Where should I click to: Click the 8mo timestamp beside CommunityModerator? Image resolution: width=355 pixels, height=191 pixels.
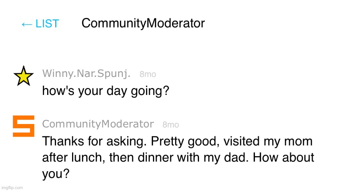(x=171, y=124)
